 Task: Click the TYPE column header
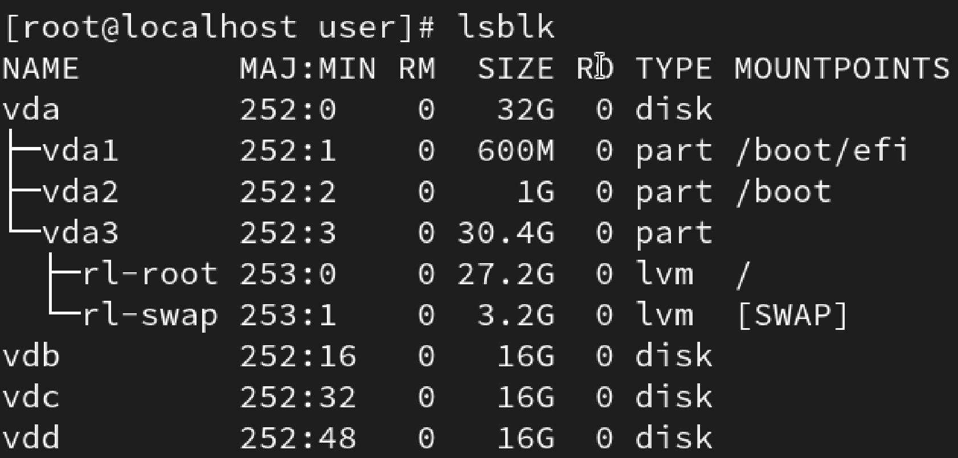pos(674,69)
